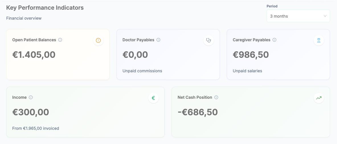The width and height of the screenshot is (337, 144).
Task: Click the From €1.965,00 invoiced text
Action: [x=36, y=128]
